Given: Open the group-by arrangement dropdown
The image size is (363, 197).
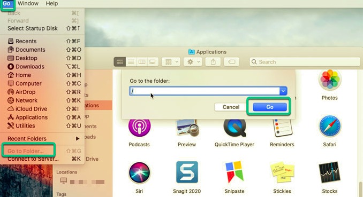Looking at the screenshot, I should click(171, 62).
